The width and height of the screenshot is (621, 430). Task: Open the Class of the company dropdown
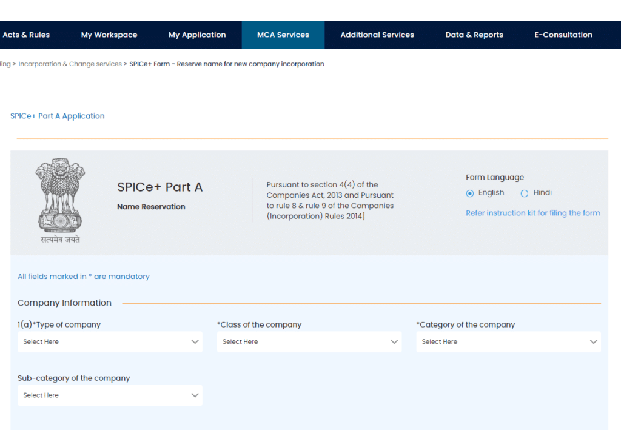pyautogui.click(x=309, y=341)
